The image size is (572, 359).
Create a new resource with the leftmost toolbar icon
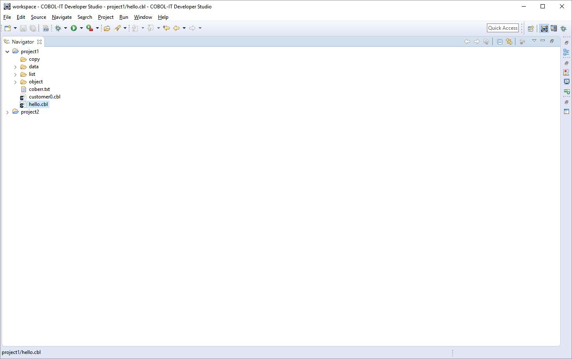click(x=7, y=28)
